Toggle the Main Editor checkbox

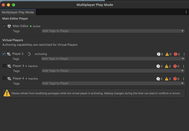(4, 26)
